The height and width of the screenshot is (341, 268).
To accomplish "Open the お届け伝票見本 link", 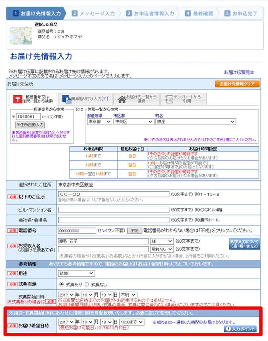I will click(x=239, y=72).
